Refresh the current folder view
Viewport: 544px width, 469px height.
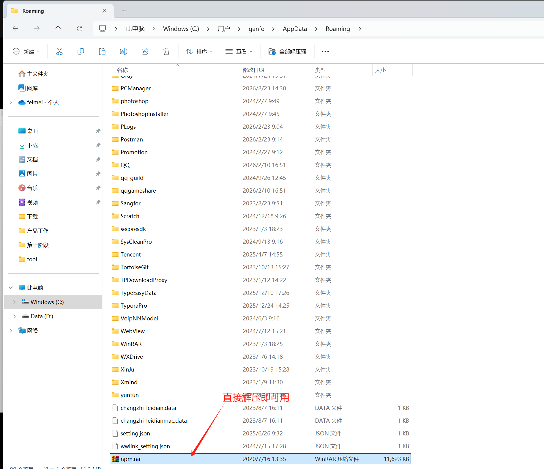[x=80, y=29]
